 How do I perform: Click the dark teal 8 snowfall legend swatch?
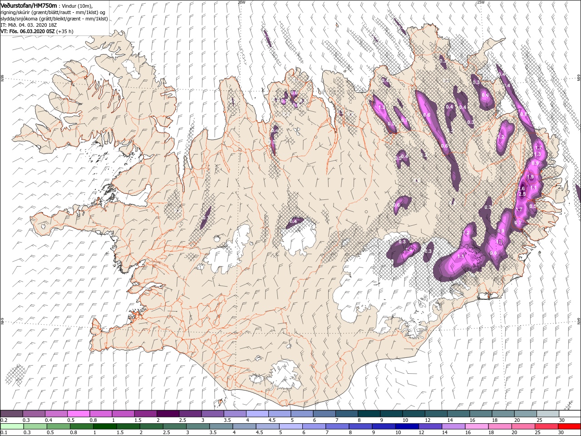pyautogui.click(x=369, y=414)
